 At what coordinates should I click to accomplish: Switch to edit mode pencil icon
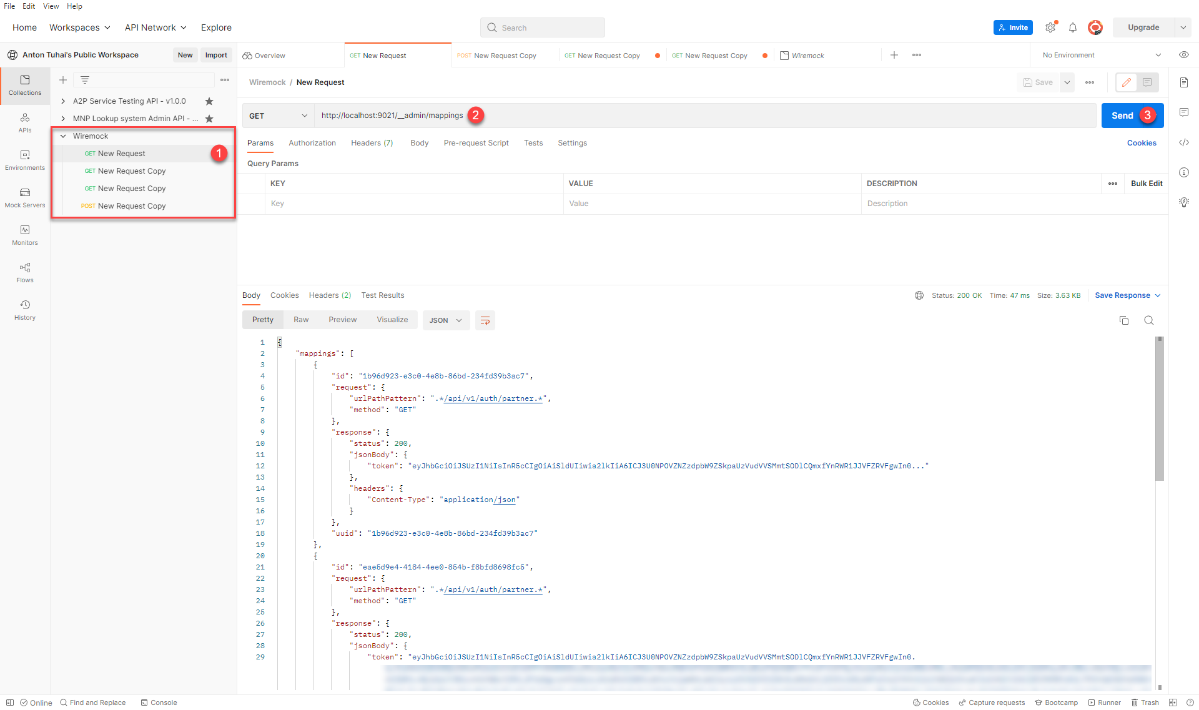(x=1127, y=82)
